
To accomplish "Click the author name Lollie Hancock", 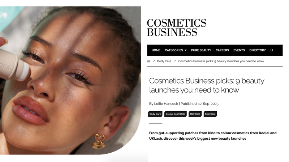I will click(x=166, y=104).
